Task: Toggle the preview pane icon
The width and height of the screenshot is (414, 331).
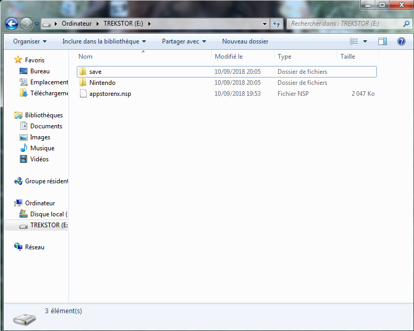Action: (382, 41)
